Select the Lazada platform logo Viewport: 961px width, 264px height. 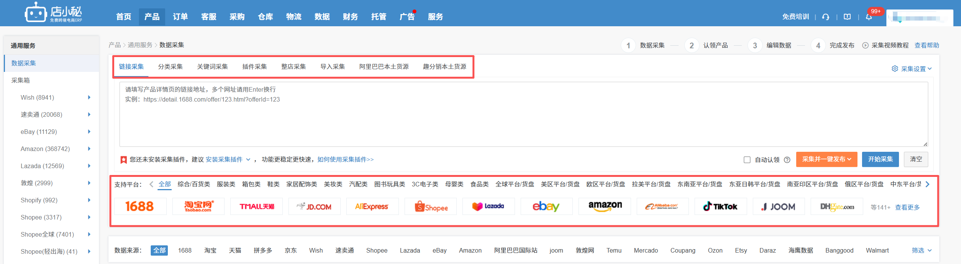click(489, 207)
